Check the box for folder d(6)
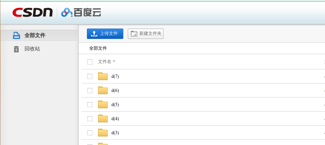This screenshot has height=145, width=325. tap(90, 90)
